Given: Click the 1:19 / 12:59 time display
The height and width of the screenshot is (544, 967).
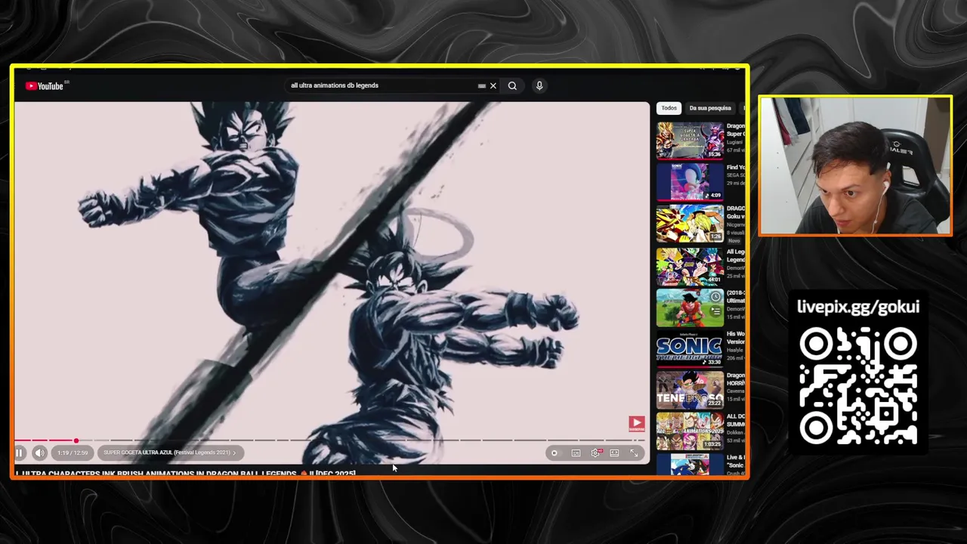Looking at the screenshot, I should [x=73, y=453].
